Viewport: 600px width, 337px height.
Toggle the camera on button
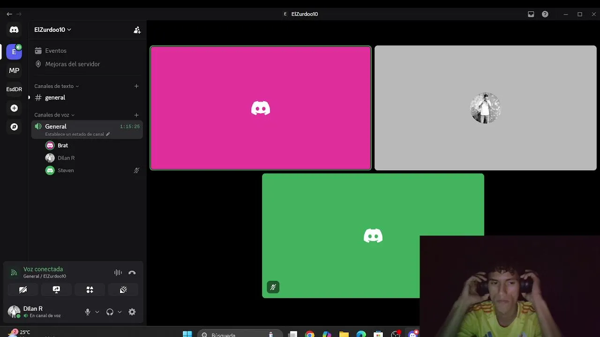click(x=23, y=290)
